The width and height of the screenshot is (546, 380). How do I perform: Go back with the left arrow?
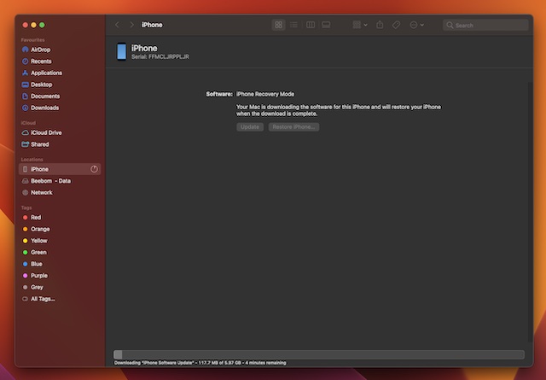click(x=117, y=25)
